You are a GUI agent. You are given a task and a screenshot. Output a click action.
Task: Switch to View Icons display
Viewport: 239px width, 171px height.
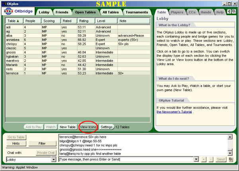pos(88,127)
